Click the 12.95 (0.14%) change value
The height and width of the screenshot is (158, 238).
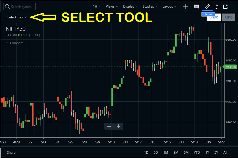click(x=30, y=35)
